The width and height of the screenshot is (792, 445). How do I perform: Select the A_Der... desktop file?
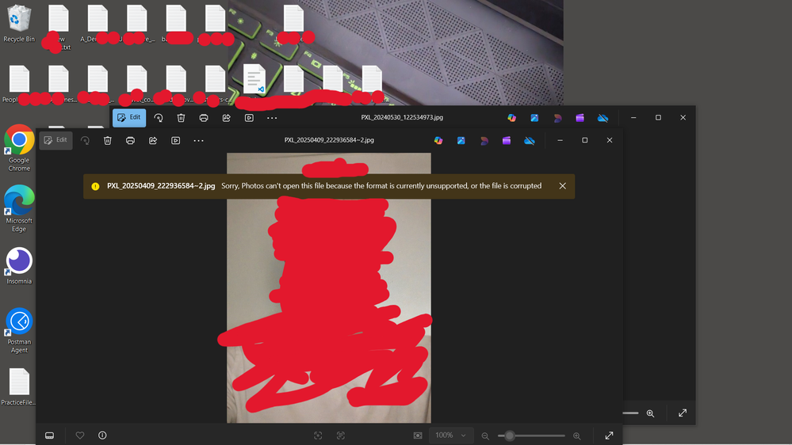click(98, 23)
